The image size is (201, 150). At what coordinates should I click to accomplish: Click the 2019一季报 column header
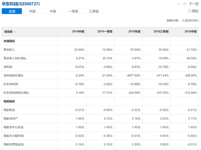pyautogui.click(x=105, y=32)
